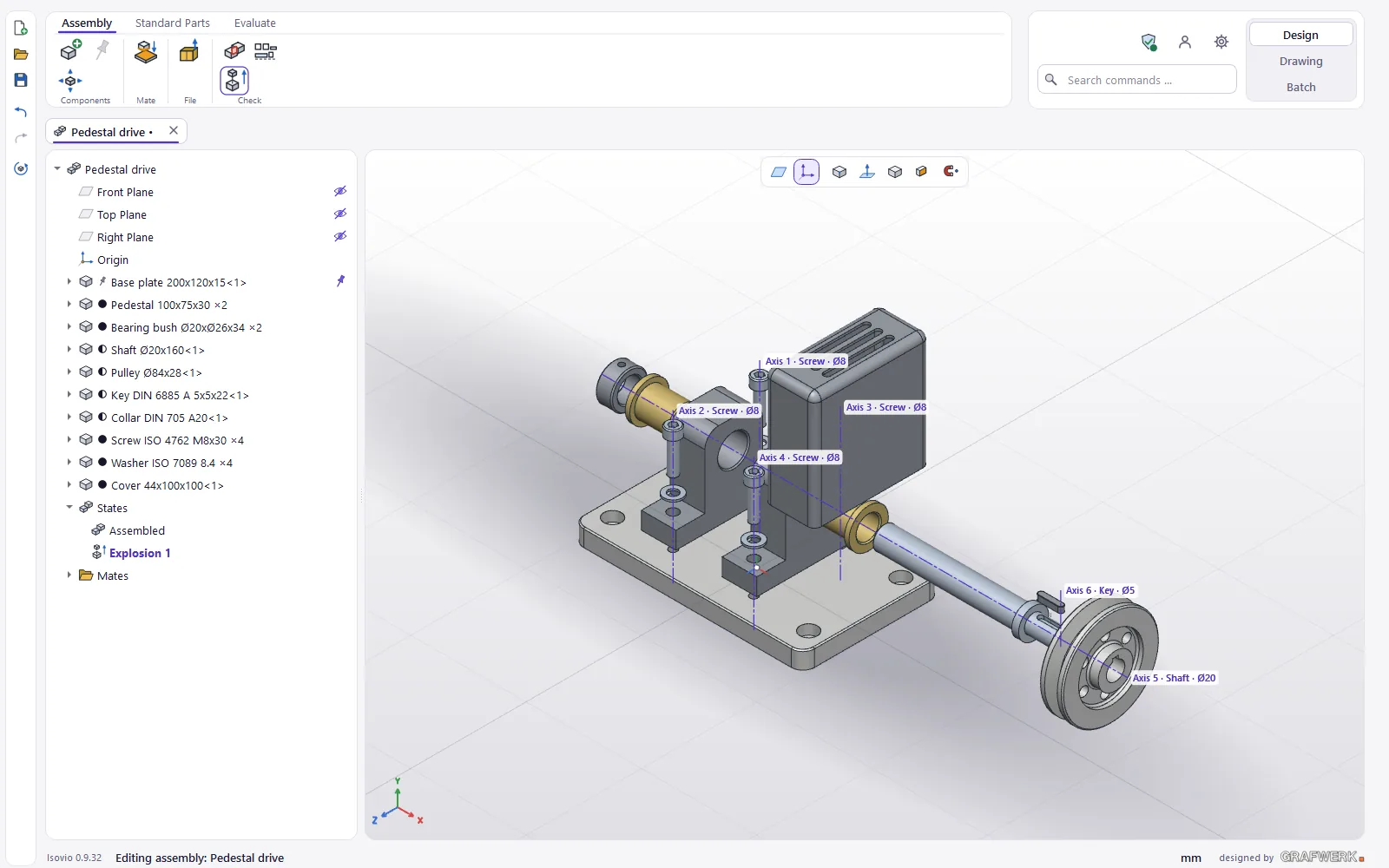Click the New document icon in the sidebar
Image resolution: width=1389 pixels, height=868 pixels.
click(x=21, y=29)
